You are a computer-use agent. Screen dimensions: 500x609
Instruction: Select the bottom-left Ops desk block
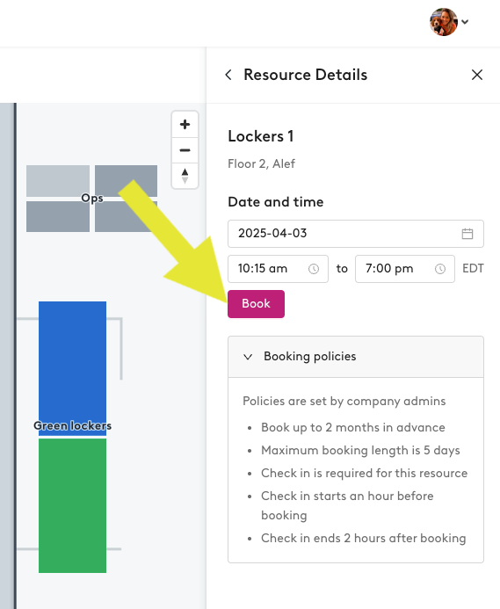(x=58, y=216)
